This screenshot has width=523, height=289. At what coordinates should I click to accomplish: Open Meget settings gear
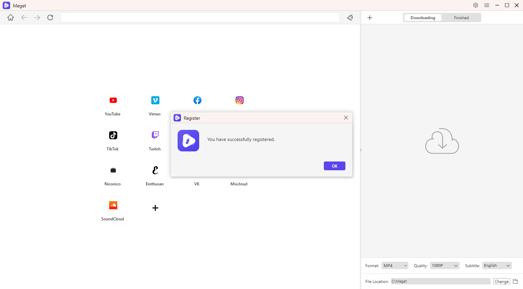click(x=475, y=5)
